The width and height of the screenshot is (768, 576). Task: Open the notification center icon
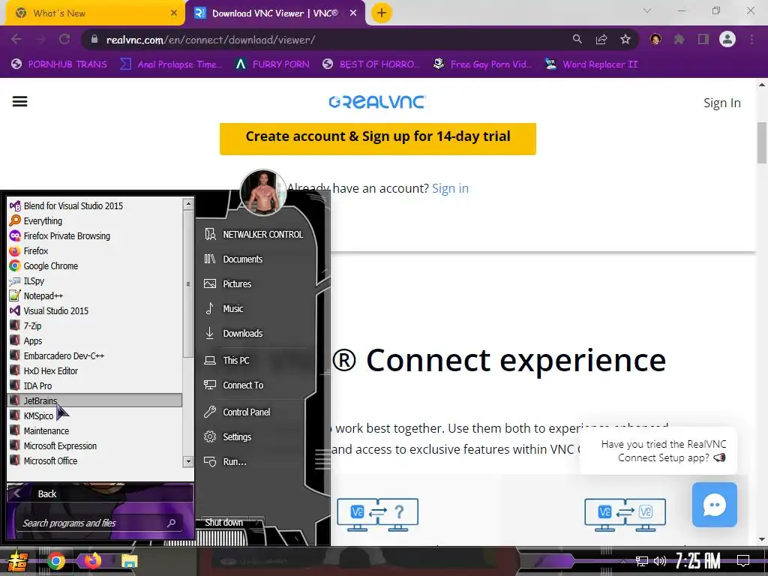[743, 561]
